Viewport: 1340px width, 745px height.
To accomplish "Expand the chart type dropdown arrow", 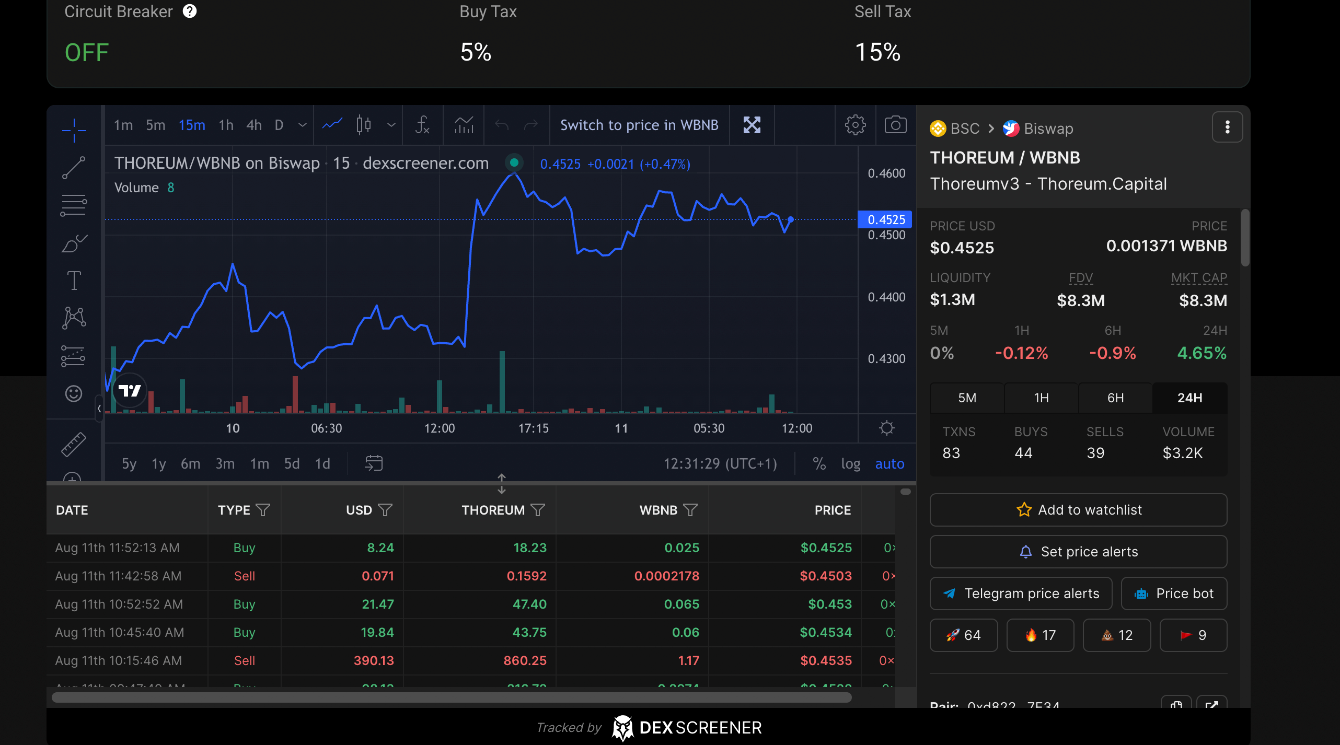I will 391,125.
